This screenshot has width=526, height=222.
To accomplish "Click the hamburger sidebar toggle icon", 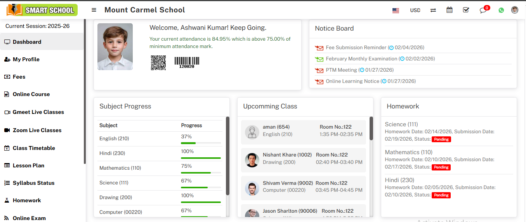I will [x=94, y=10].
